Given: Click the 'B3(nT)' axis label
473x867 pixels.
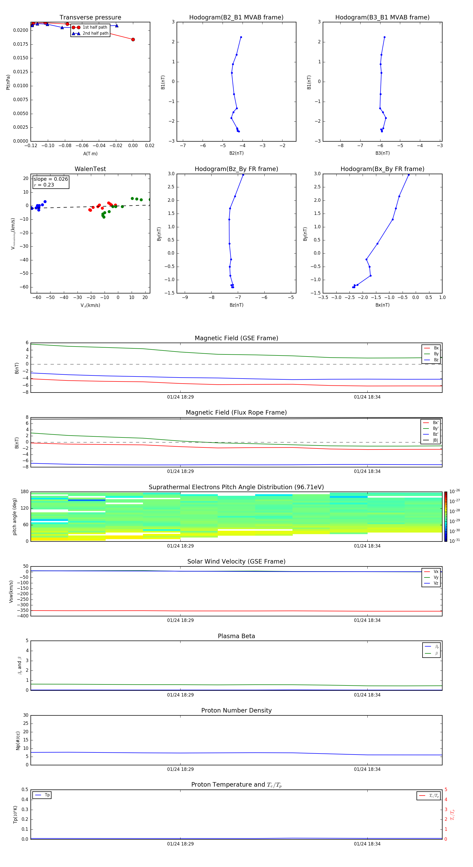Looking at the screenshot, I should click(382, 153).
